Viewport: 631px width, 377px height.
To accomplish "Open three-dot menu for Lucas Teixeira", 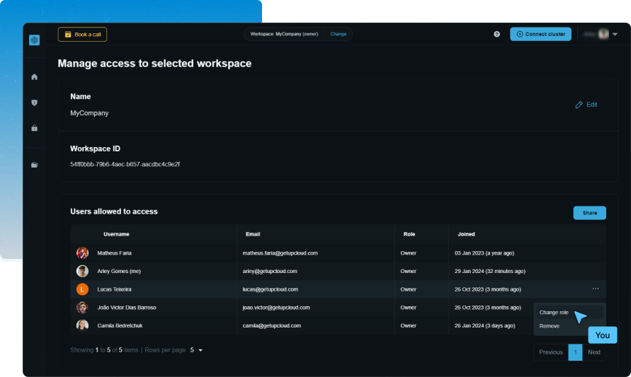I will point(596,289).
